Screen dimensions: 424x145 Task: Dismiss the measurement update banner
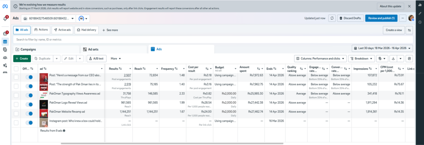click(409, 6)
